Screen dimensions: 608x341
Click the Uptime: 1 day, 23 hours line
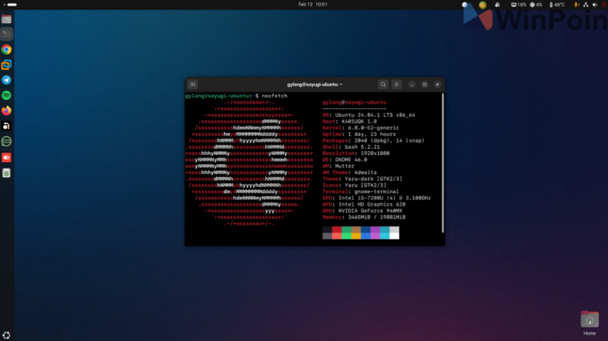(359, 134)
